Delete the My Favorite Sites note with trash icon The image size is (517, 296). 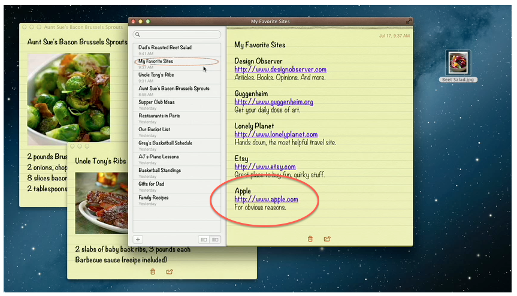click(310, 238)
